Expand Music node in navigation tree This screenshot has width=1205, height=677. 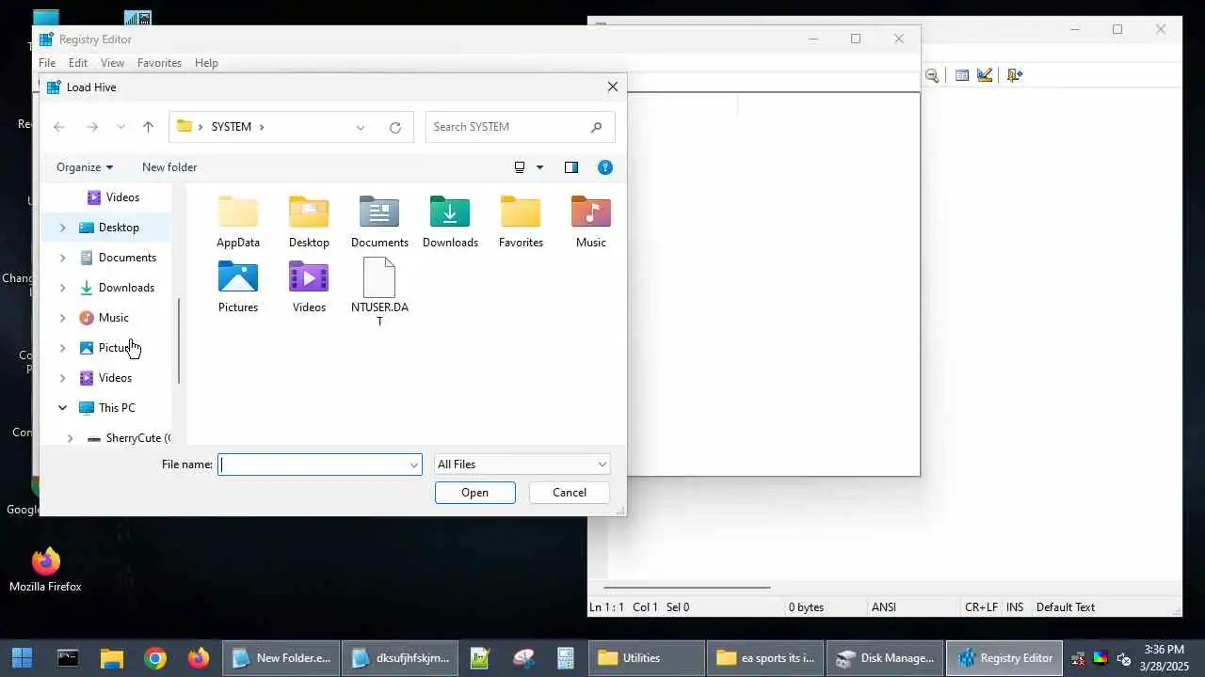(63, 318)
